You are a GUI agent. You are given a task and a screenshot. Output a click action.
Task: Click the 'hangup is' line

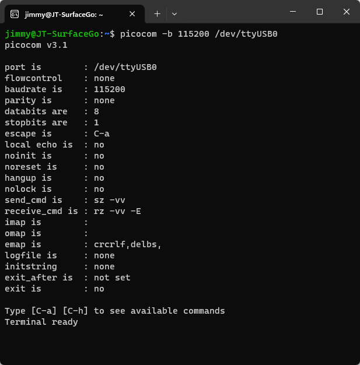click(54, 178)
